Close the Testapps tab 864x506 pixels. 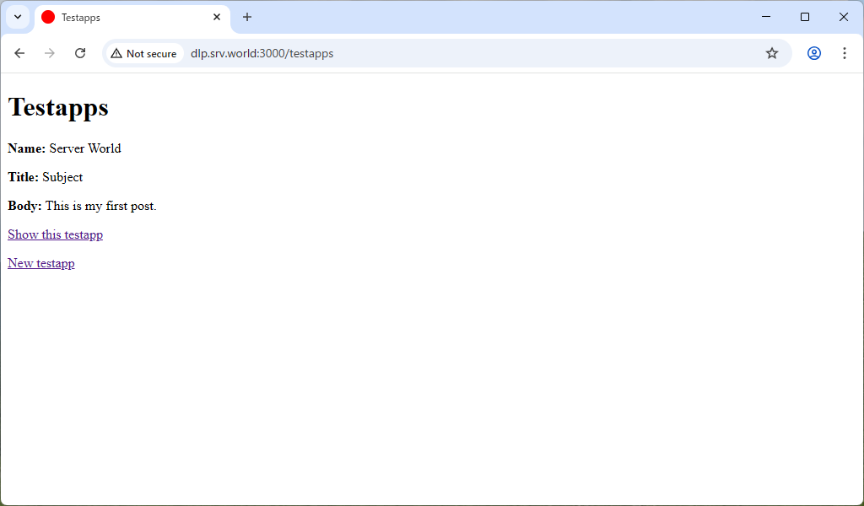[217, 17]
